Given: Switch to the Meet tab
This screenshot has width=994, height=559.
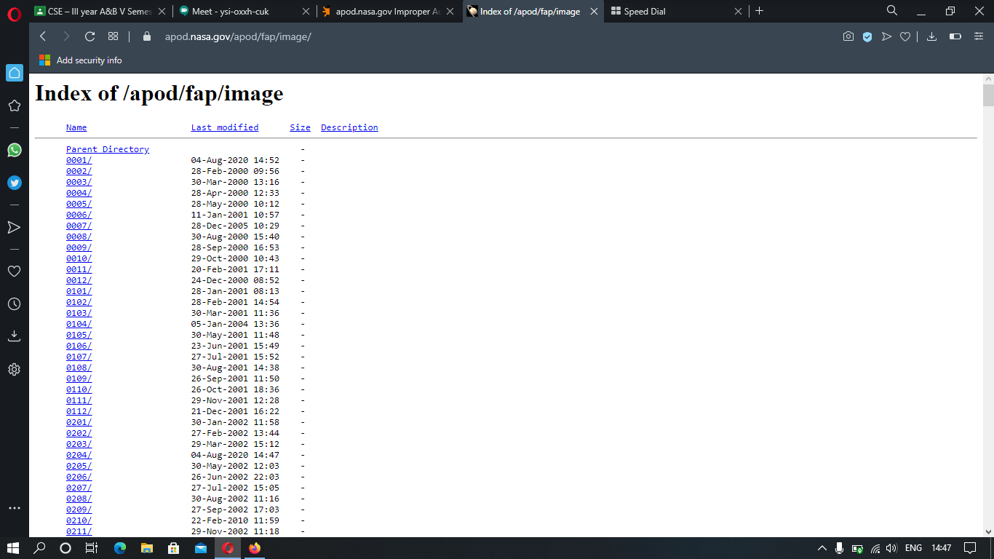Looking at the screenshot, I should pos(245,11).
